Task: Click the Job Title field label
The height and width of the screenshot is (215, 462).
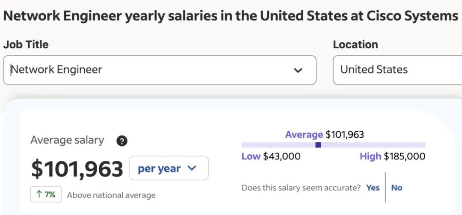Action: [x=26, y=44]
